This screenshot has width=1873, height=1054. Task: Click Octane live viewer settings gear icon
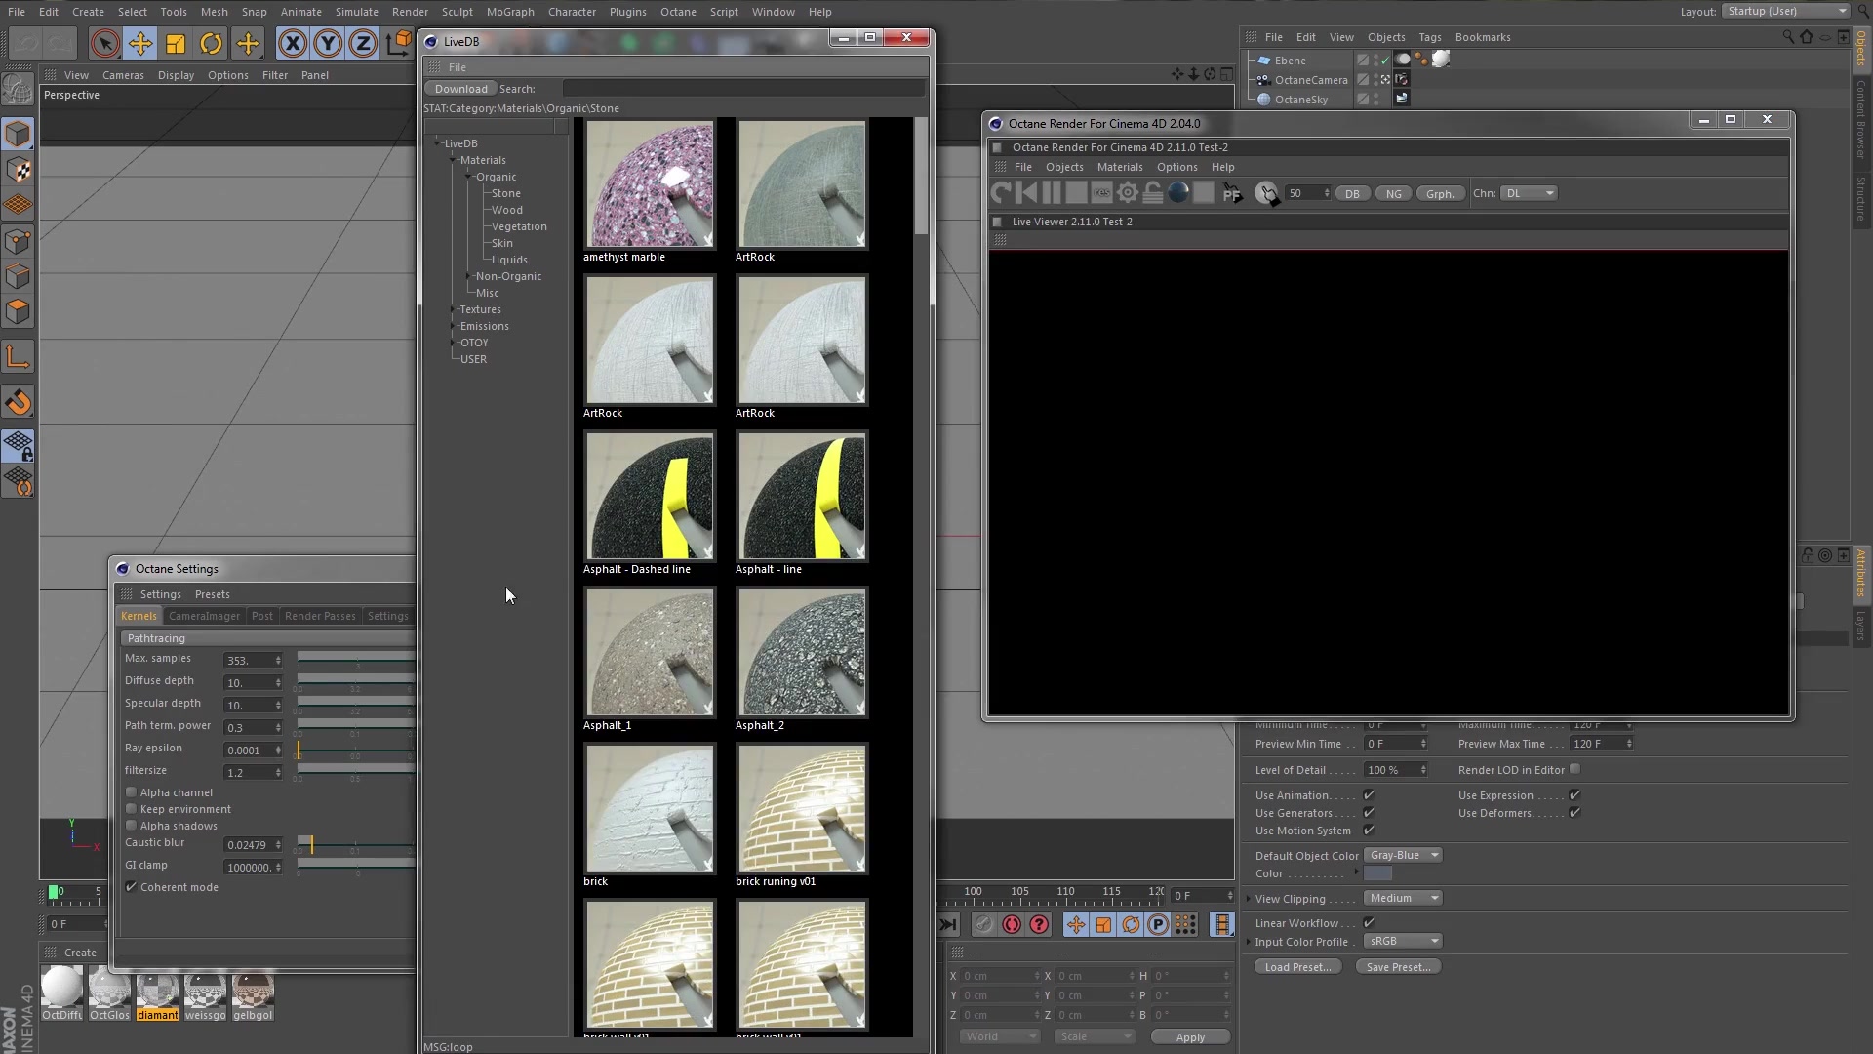pyautogui.click(x=1128, y=193)
